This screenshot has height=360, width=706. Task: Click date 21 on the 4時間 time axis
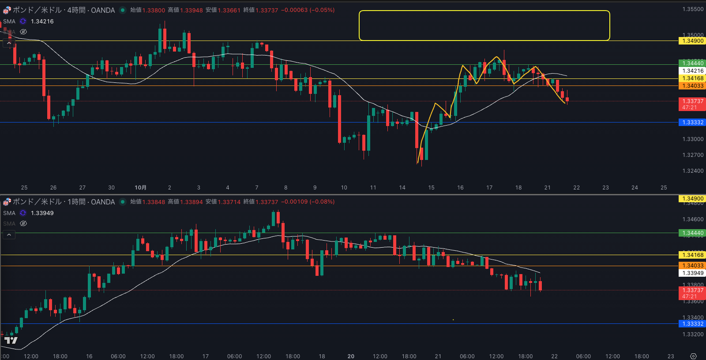[x=548, y=188]
